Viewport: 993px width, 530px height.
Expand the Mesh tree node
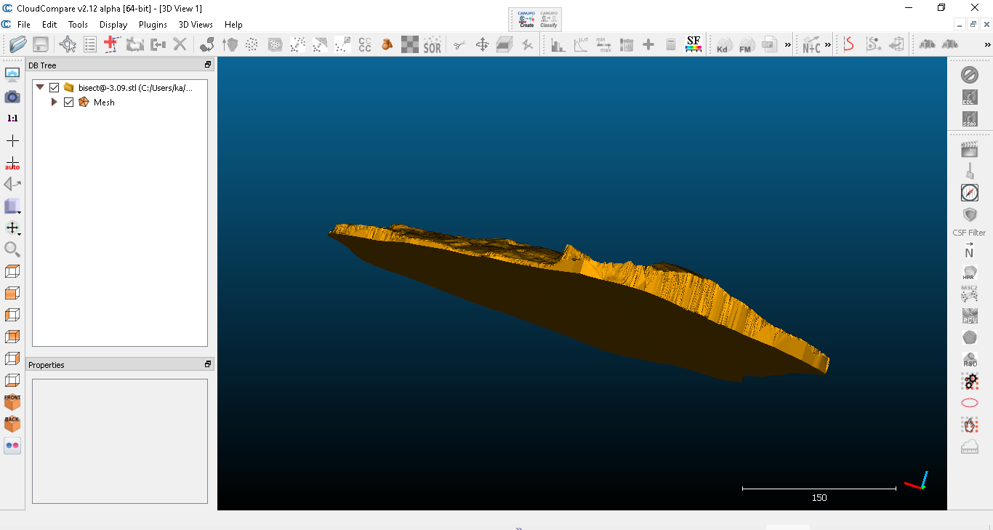pos(54,103)
